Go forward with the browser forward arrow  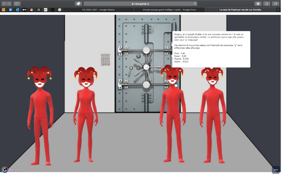(9, 4)
